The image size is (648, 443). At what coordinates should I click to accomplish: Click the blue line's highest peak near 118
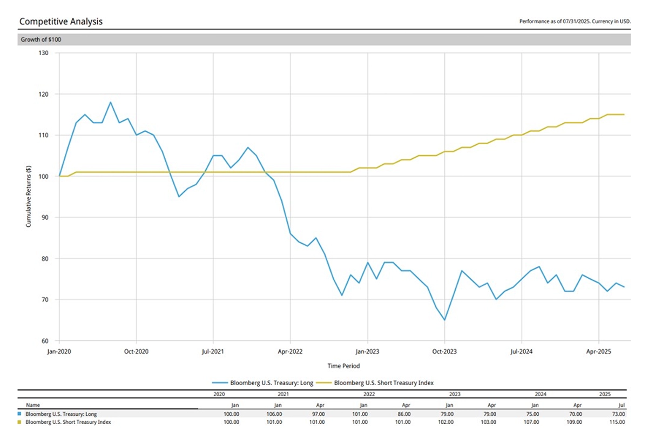tap(111, 102)
